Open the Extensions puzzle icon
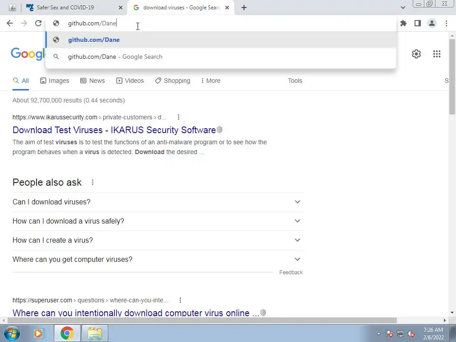The image size is (456, 342). pos(403,23)
